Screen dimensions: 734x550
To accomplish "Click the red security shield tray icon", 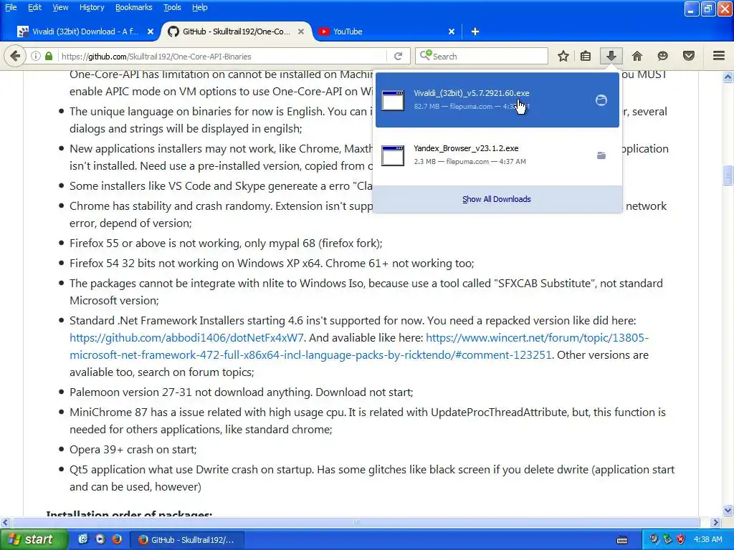I will click(681, 539).
